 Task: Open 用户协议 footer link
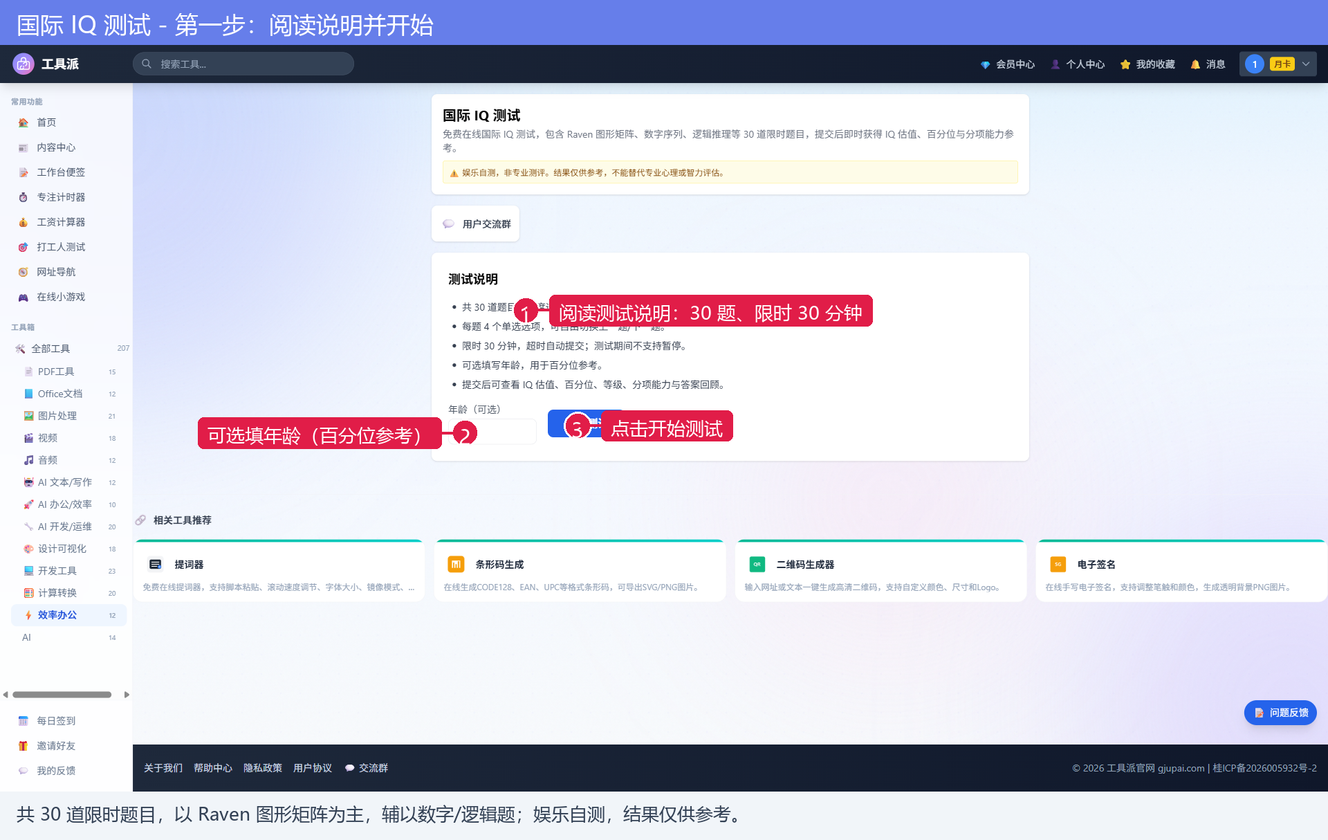[x=313, y=768]
